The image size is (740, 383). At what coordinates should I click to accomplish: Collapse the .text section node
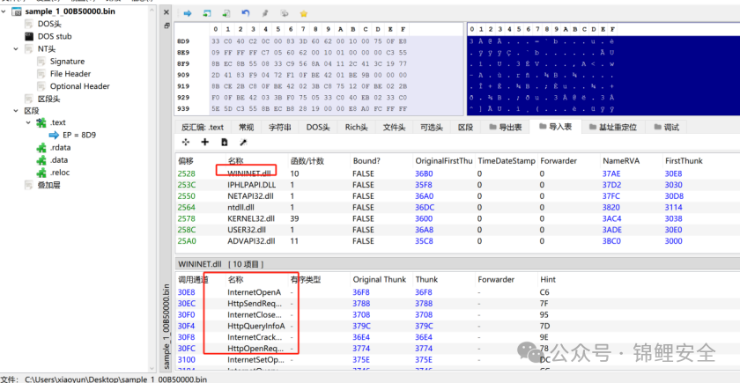[x=28, y=122]
